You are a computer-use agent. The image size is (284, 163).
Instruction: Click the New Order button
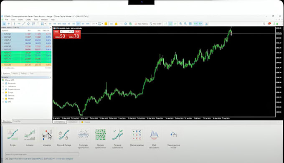point(156,24)
